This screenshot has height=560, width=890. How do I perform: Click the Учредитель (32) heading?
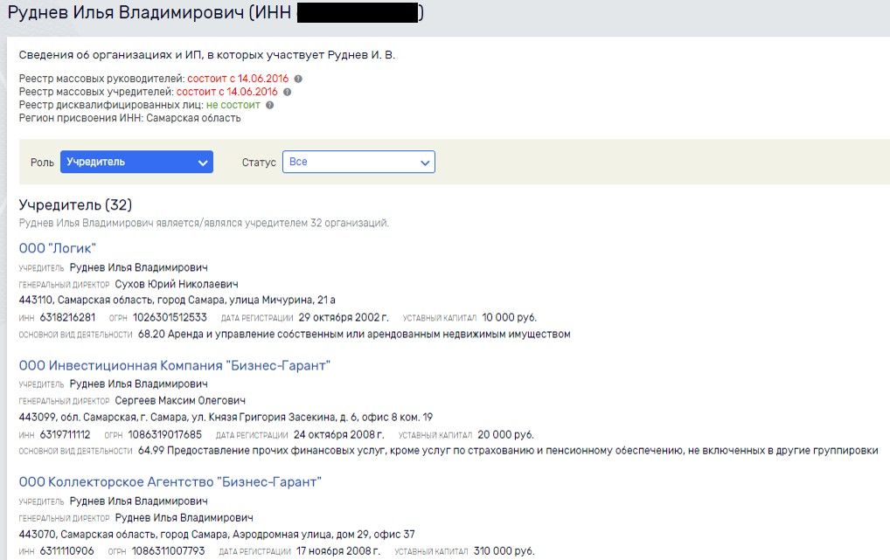(x=75, y=204)
